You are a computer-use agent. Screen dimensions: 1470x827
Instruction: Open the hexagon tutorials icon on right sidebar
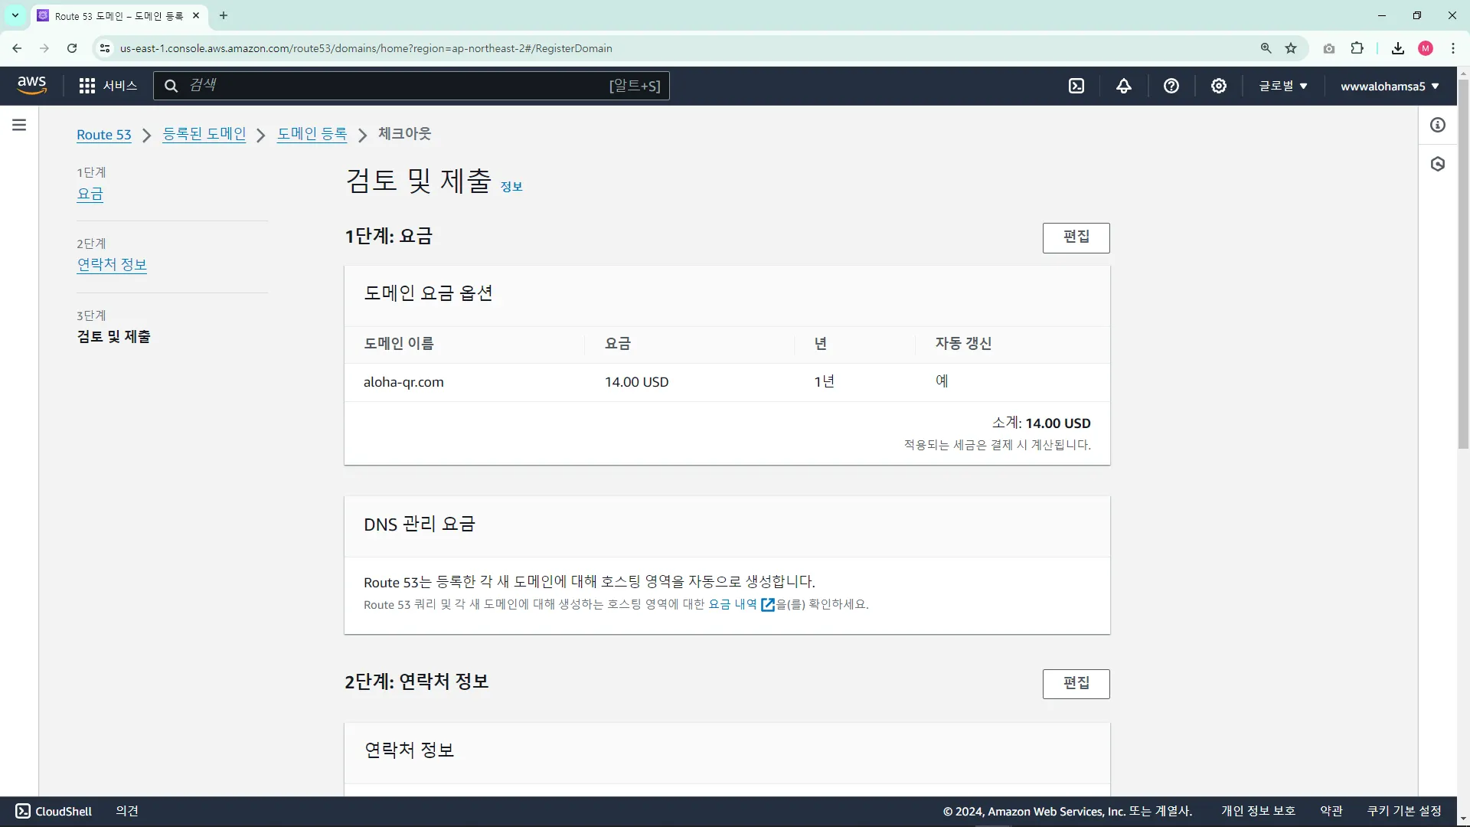pyautogui.click(x=1438, y=164)
